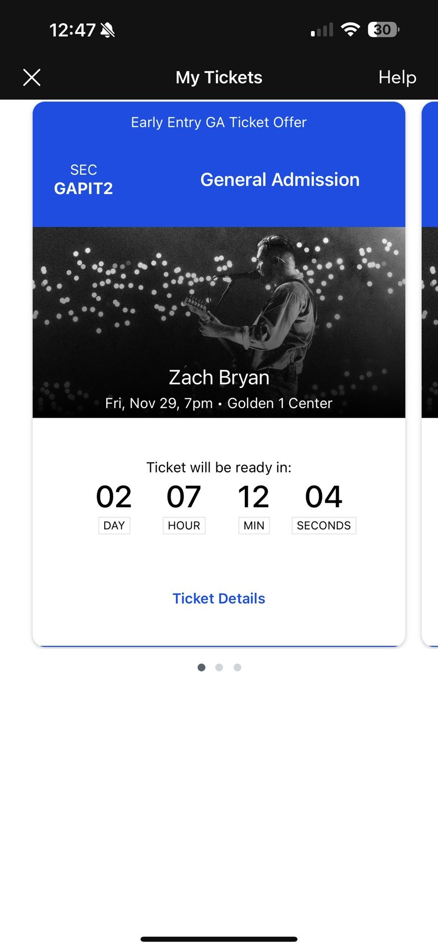Tap the SECONDS countdown label
Image resolution: width=438 pixels, height=950 pixels.
324,525
